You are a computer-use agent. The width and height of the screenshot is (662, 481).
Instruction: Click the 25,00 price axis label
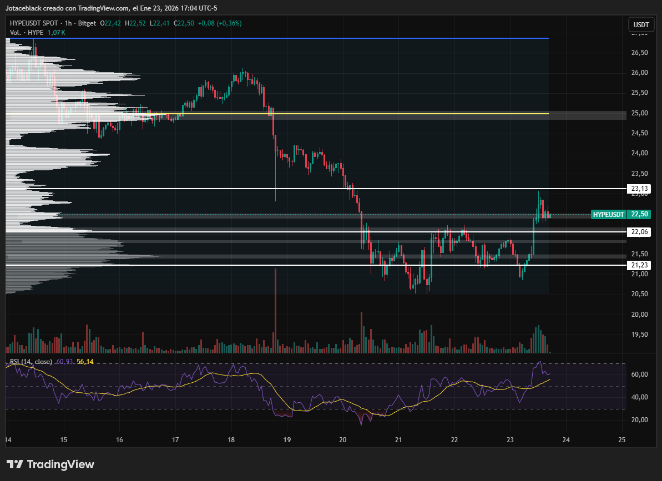tap(640, 113)
